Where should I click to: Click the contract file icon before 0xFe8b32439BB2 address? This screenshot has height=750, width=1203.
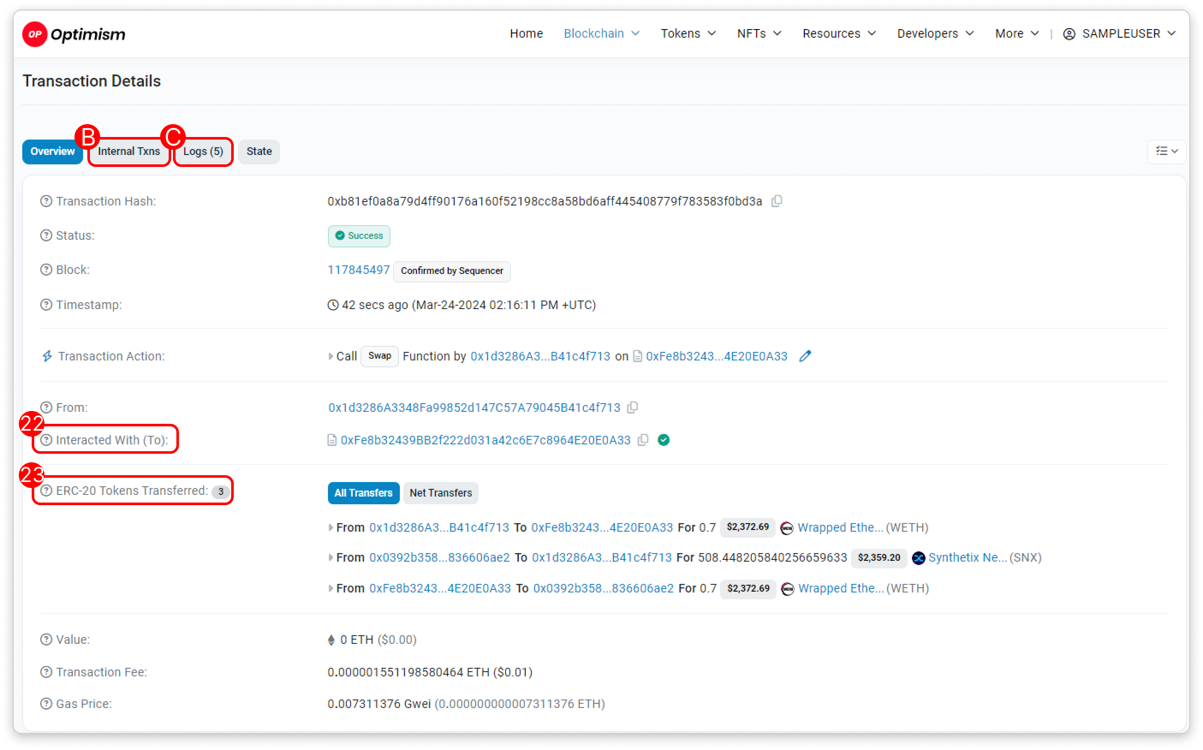(332, 440)
